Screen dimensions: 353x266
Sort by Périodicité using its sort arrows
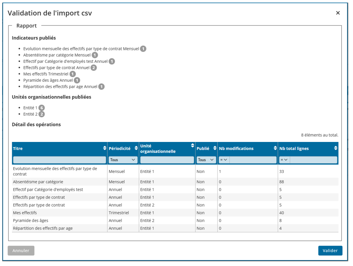(136, 149)
